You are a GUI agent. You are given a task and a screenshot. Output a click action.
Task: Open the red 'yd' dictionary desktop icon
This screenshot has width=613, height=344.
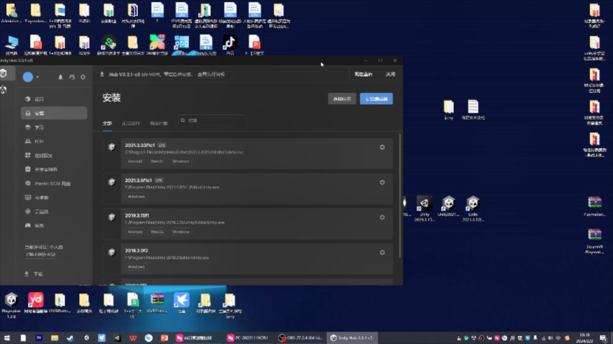click(36, 304)
